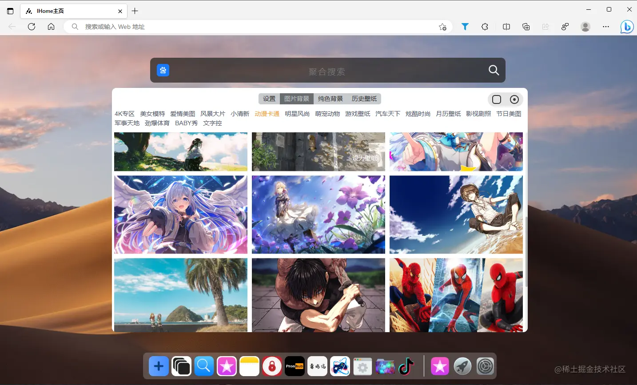Select the 明星风尚 category

[297, 114]
